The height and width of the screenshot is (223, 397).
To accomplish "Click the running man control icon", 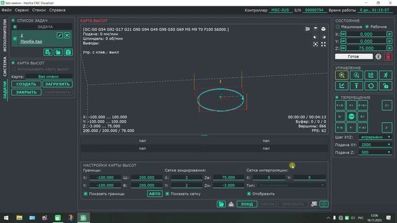I will [386, 76].
